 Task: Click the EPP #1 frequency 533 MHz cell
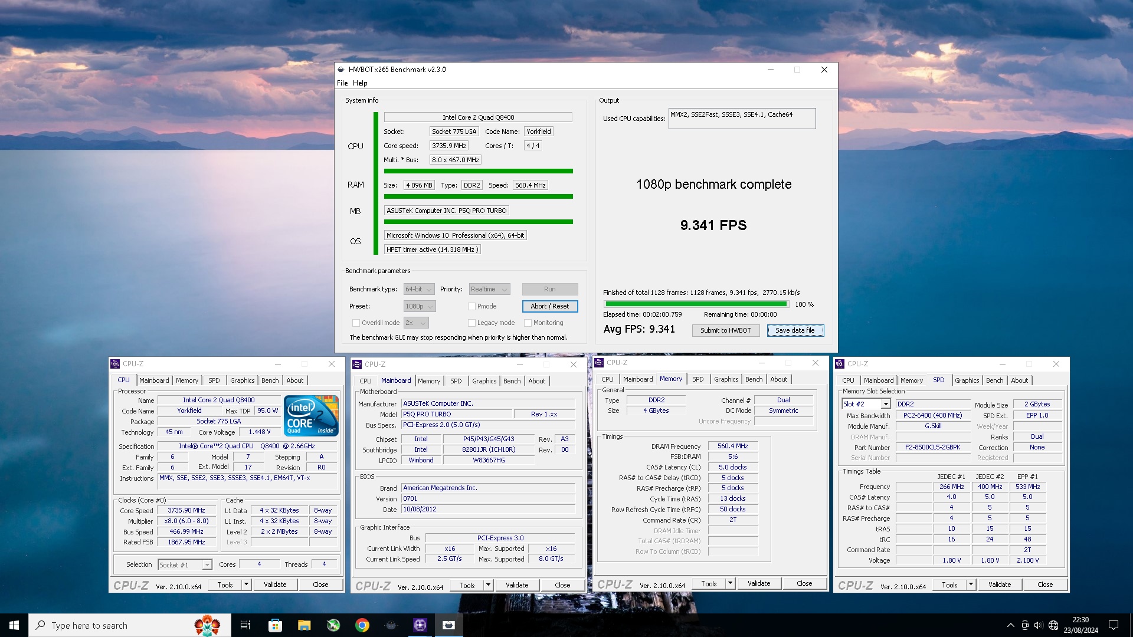tap(1027, 487)
